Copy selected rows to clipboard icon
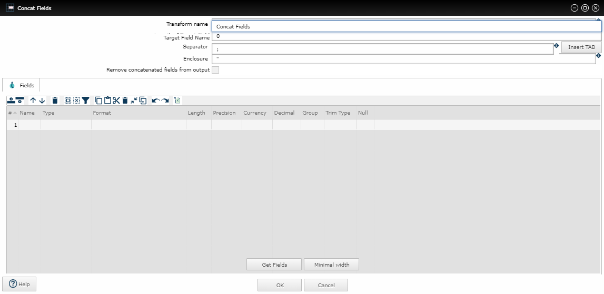This screenshot has width=604, height=294. click(x=98, y=100)
